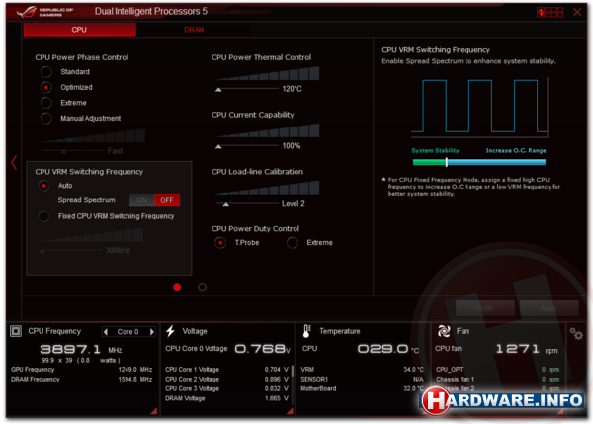Click the Temperature thermometer icon
Viewport: 593px width, 424px height.
pos(306,331)
